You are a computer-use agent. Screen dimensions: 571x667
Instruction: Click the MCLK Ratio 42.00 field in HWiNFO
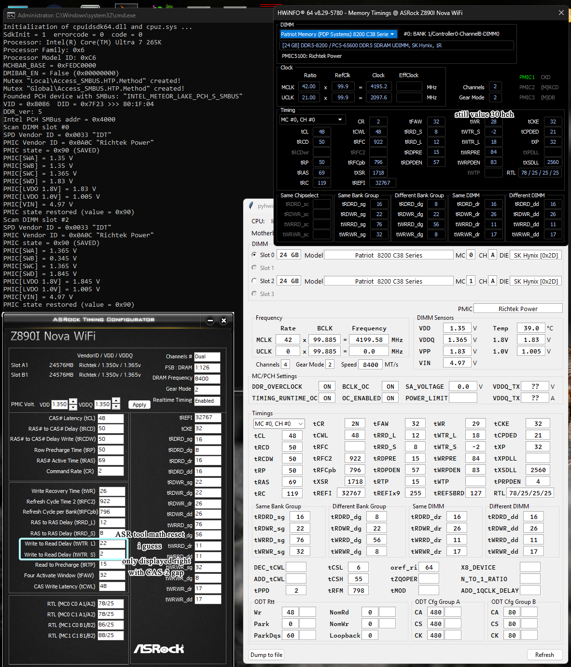pos(309,87)
